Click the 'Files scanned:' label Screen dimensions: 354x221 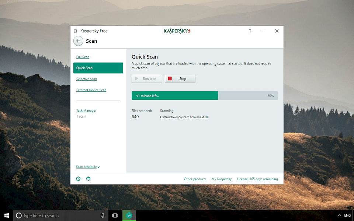(x=142, y=111)
